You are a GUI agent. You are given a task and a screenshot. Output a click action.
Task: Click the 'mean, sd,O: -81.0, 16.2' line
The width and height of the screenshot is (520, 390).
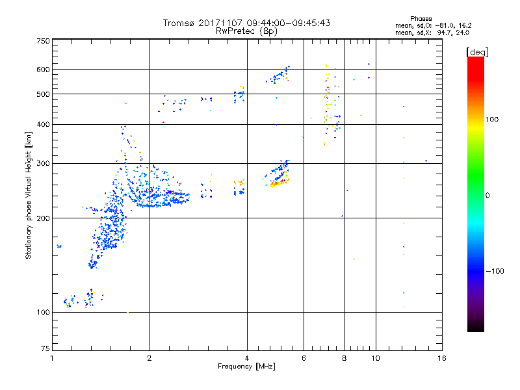point(433,25)
